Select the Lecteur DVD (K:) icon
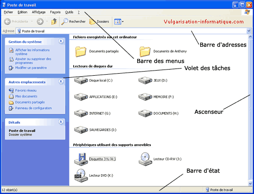Image resolution: width=254 pixels, height=194 pixels. tap(81, 176)
